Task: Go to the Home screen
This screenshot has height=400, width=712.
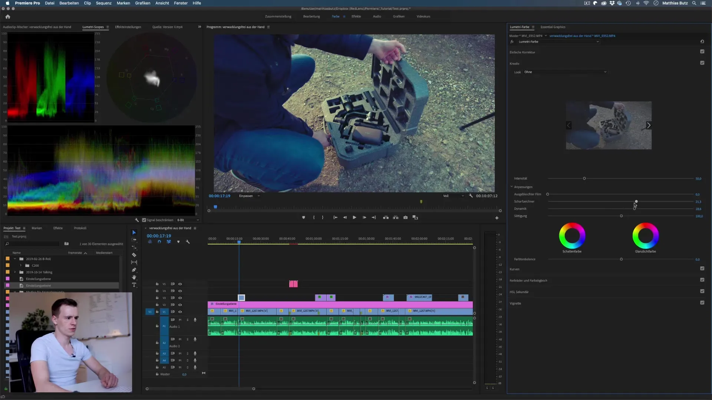Action: point(8,17)
